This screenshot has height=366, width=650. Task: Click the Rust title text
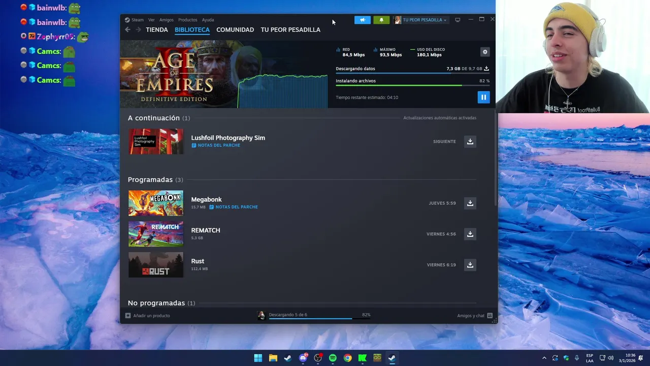(198, 261)
